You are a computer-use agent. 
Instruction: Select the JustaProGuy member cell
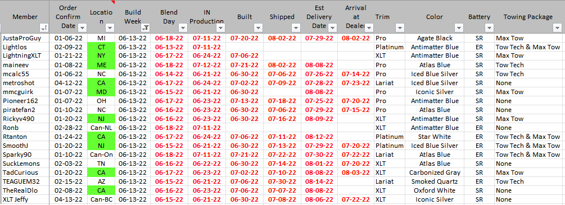coord(25,38)
